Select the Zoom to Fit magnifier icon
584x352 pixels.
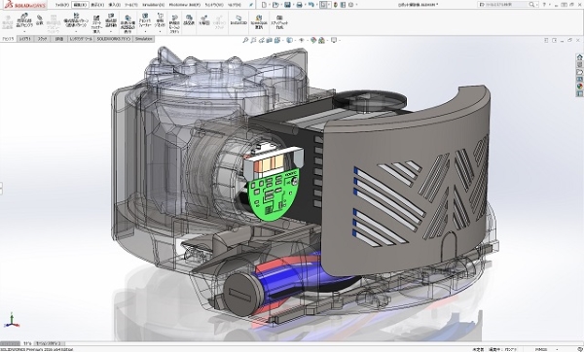[245, 40]
